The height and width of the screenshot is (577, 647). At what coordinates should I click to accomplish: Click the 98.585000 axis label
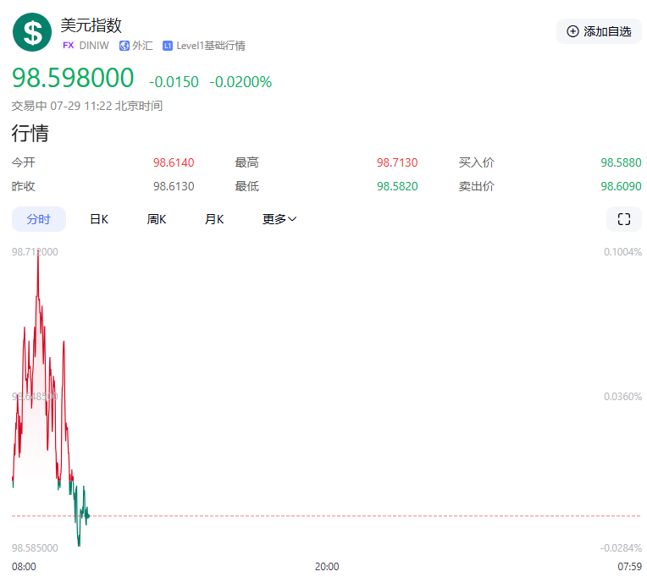coord(35,547)
